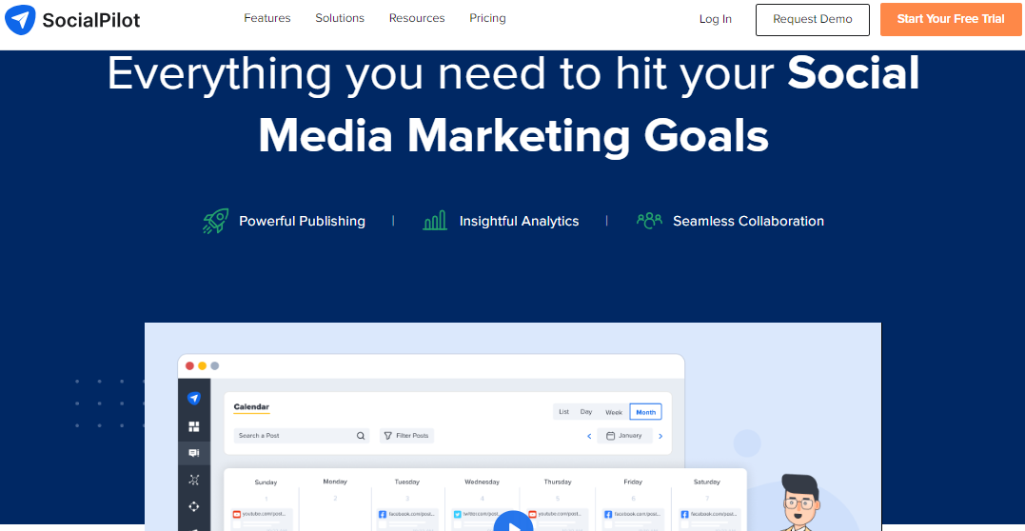Click the Request Demo button
1025x531 pixels.
pyautogui.click(x=813, y=20)
